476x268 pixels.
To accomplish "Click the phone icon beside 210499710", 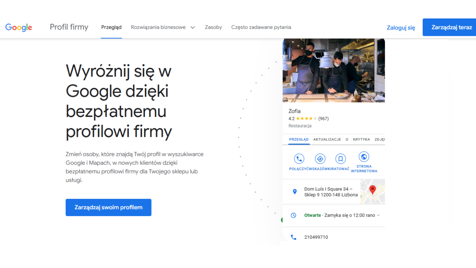I will (293, 237).
